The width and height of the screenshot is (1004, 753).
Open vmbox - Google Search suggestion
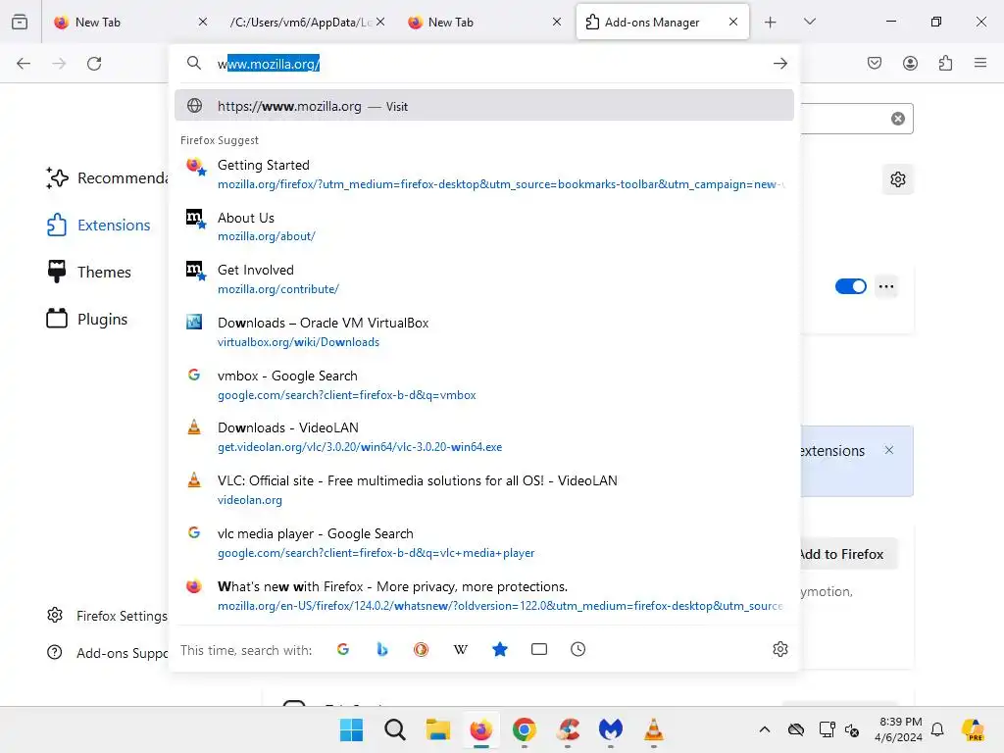[484, 384]
